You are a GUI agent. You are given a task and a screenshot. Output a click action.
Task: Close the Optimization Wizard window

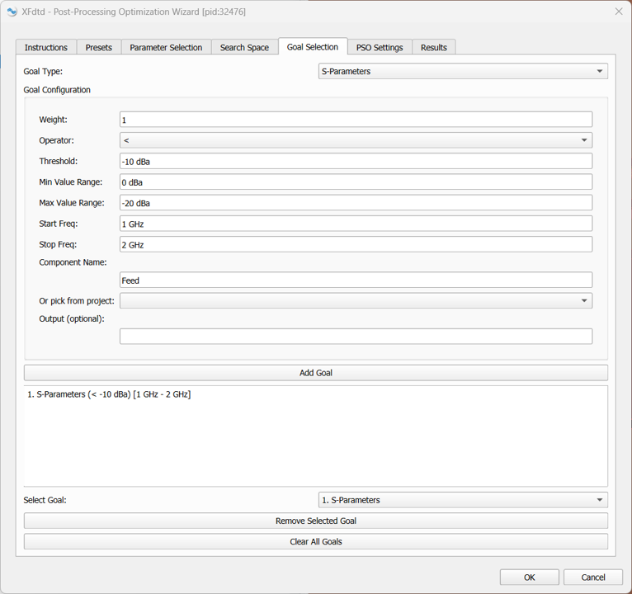(619, 12)
